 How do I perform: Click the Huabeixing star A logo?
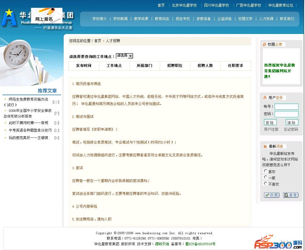[9, 18]
